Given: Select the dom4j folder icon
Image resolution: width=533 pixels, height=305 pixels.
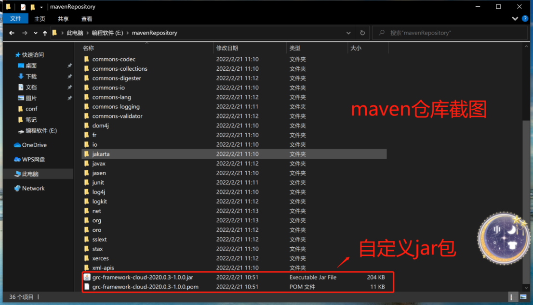Looking at the screenshot, I should click(87, 126).
